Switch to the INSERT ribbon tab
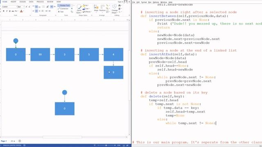This screenshot has height=147, width=262. pos(14,2)
